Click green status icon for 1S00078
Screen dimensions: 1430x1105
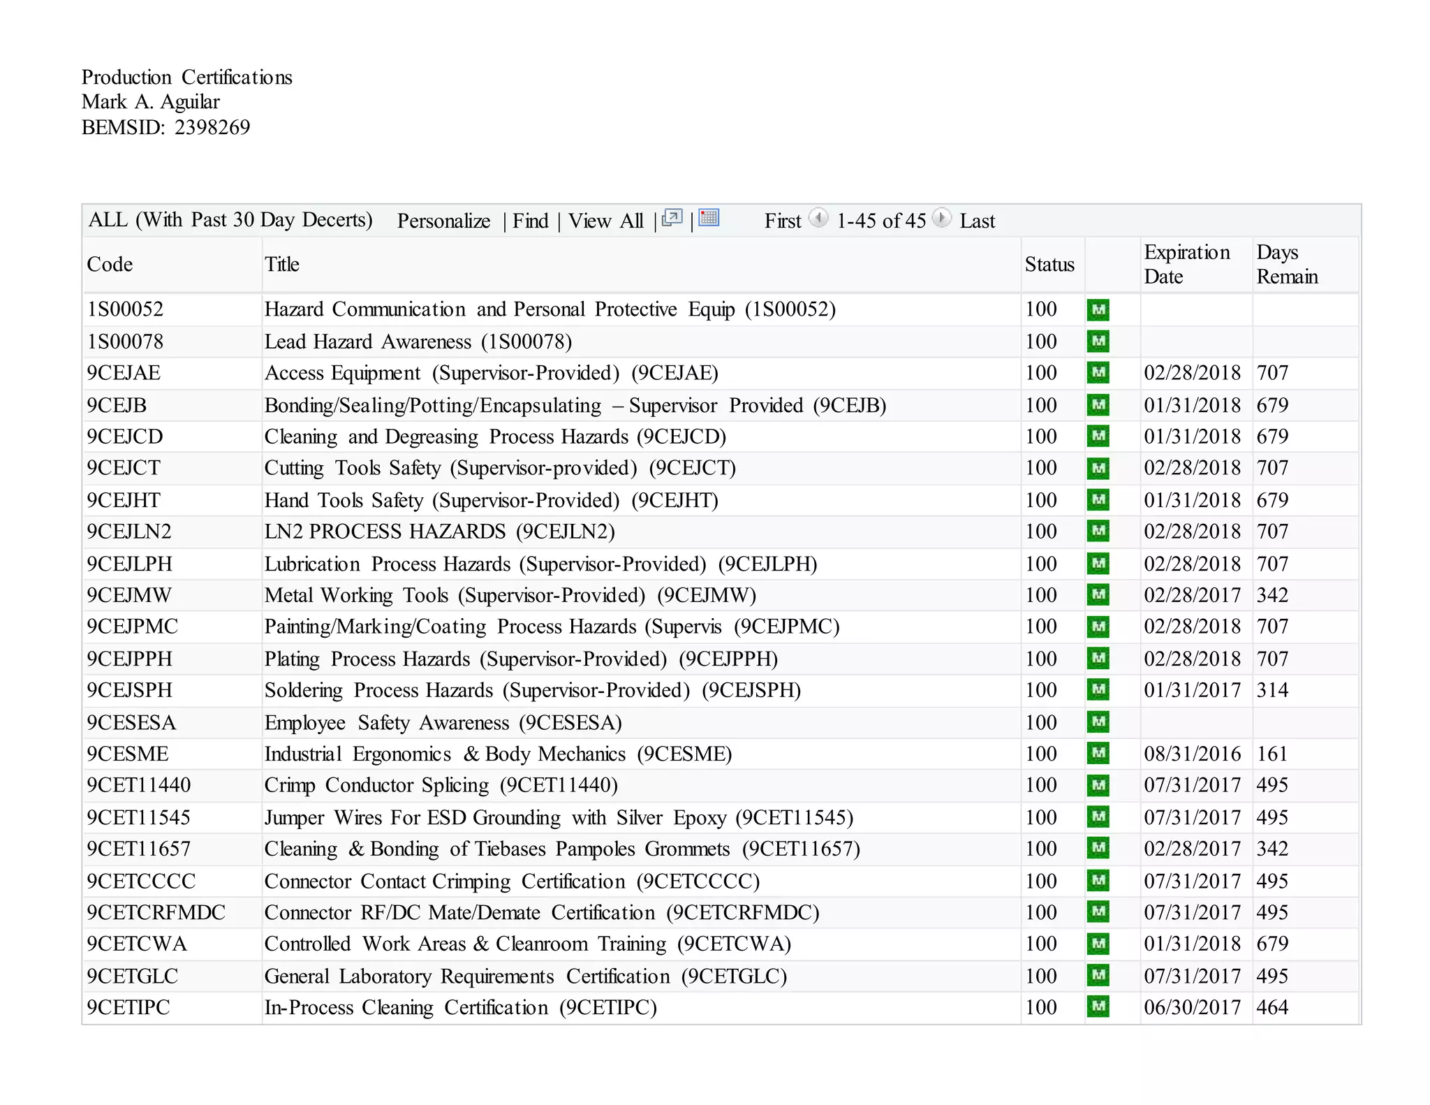pos(1098,342)
